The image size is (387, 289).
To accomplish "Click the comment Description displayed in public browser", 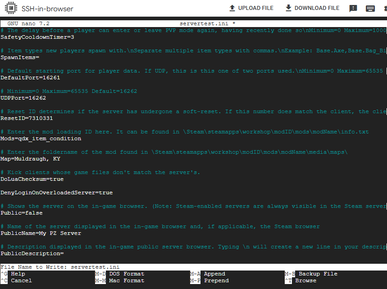I will point(194,247).
